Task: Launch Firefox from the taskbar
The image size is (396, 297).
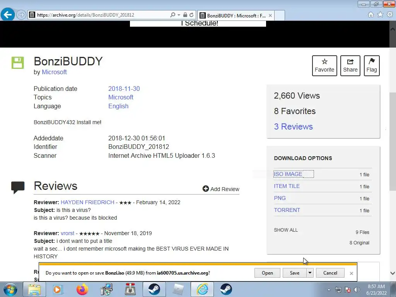Action: (x=82, y=289)
